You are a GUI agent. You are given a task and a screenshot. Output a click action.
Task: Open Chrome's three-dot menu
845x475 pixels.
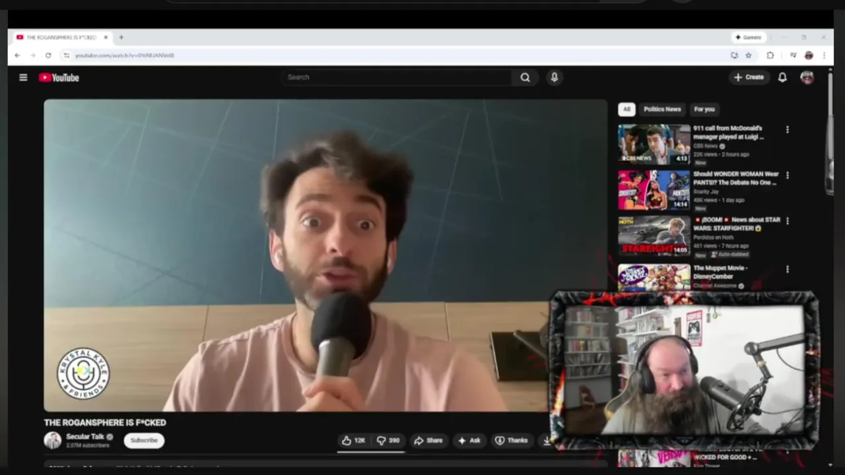click(824, 55)
